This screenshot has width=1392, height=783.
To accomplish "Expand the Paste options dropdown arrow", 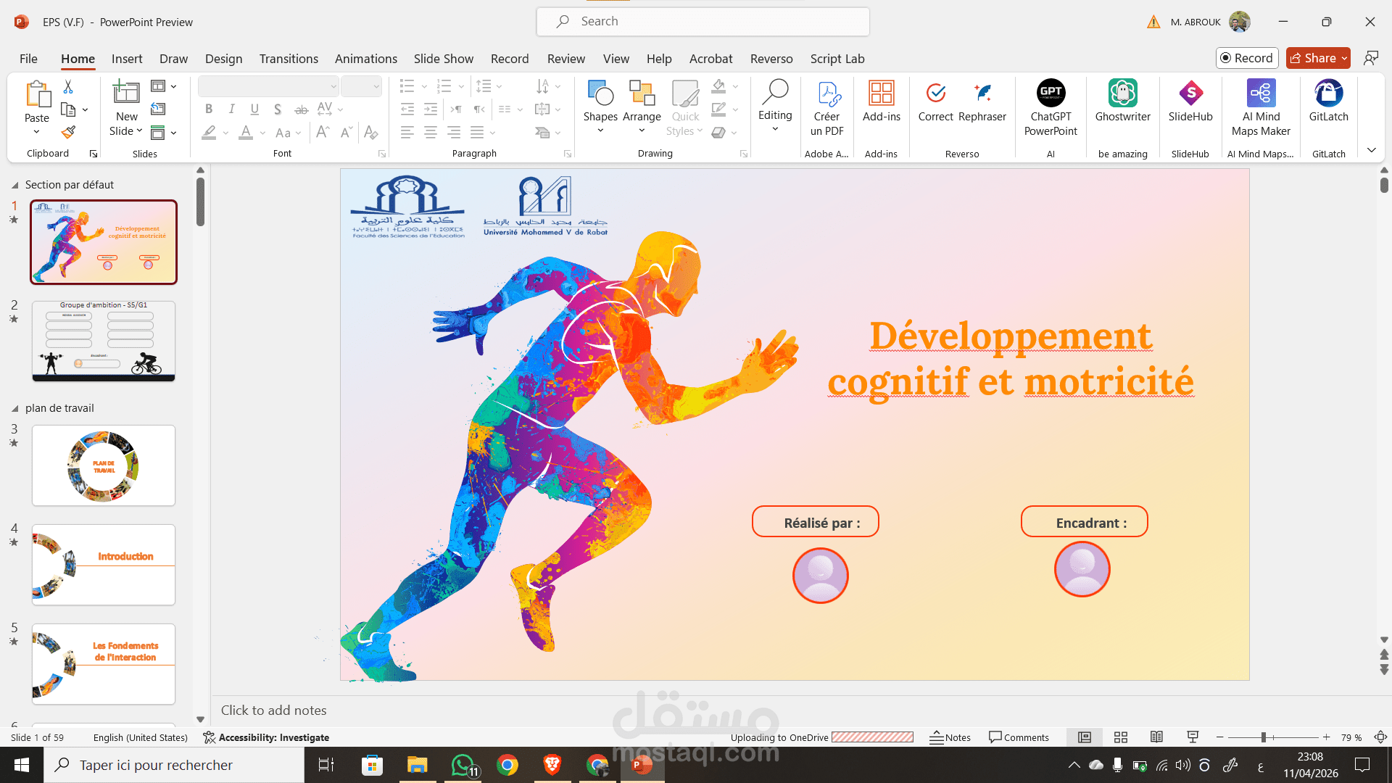I will [x=37, y=132].
